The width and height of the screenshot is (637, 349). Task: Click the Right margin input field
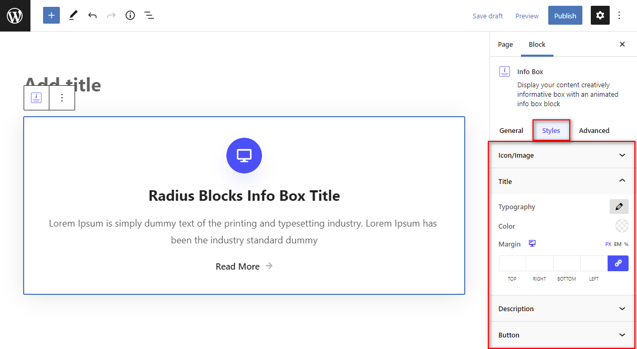coord(539,263)
